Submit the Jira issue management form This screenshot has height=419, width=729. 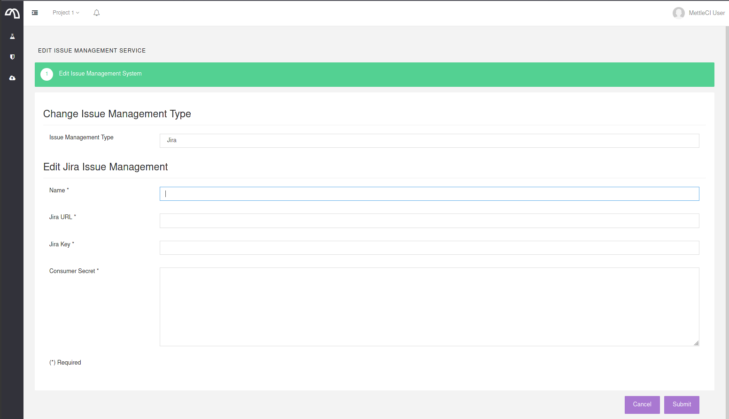[681, 404]
